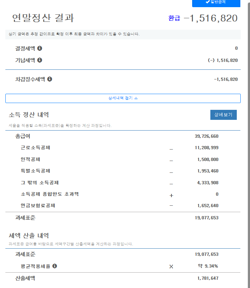Screen dimensions: 250x288
Task: Click the 산출세액 amount 1,781,647
Action: (x=207, y=278)
